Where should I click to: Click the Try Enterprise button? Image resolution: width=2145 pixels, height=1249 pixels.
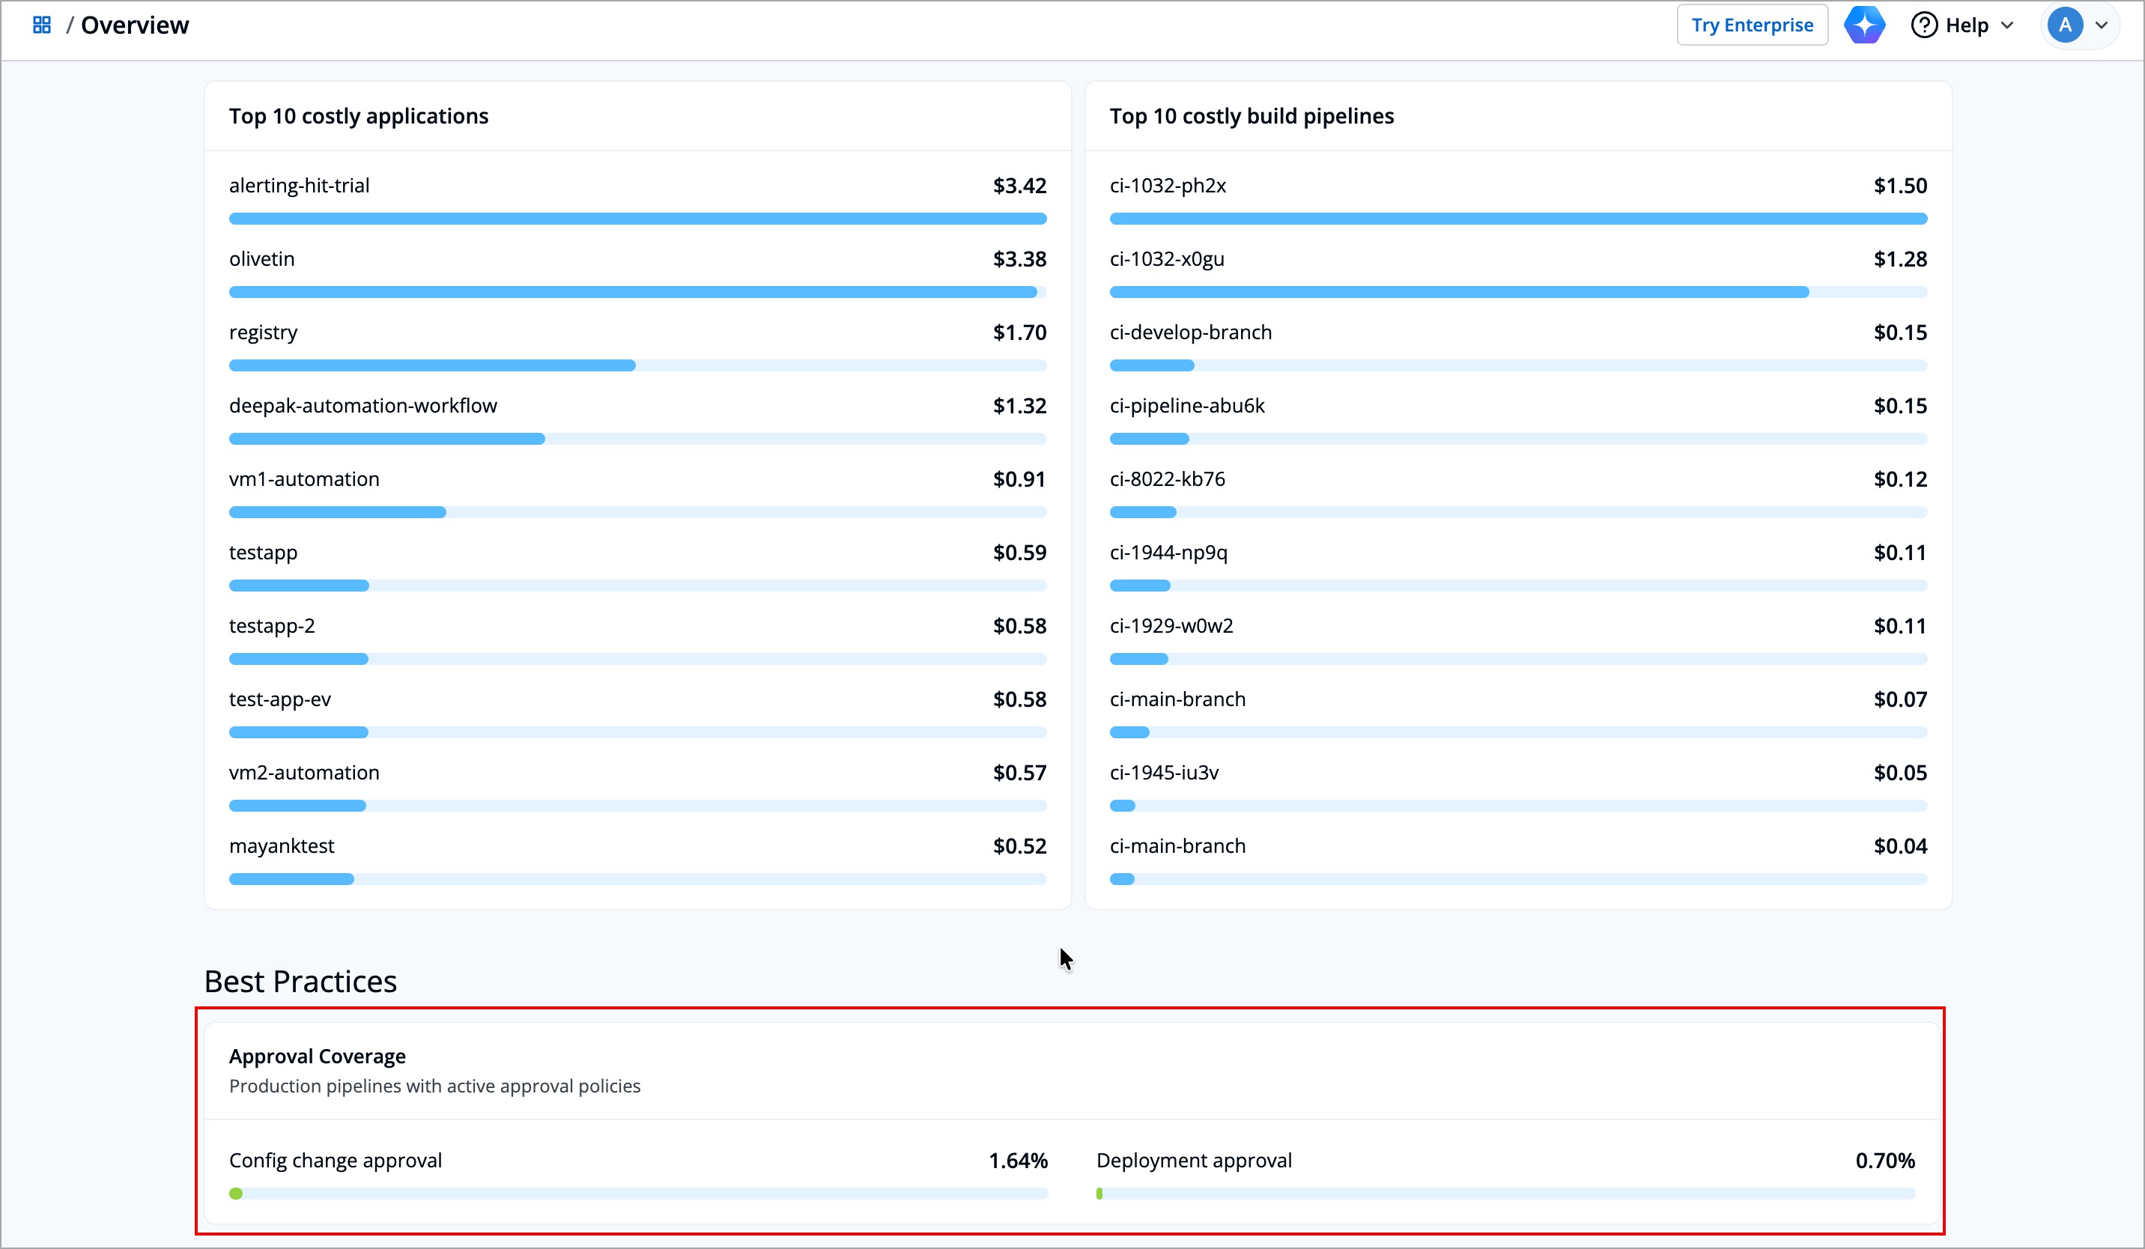1752,25
